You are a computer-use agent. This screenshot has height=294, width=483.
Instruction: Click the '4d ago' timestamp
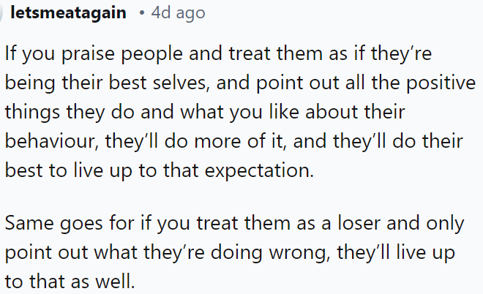[178, 12]
